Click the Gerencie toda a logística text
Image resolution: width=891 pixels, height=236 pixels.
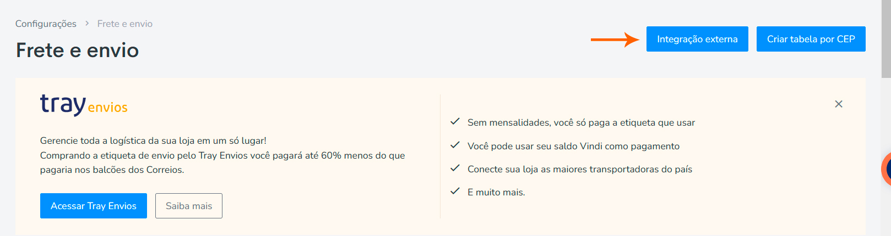pyautogui.click(x=153, y=141)
